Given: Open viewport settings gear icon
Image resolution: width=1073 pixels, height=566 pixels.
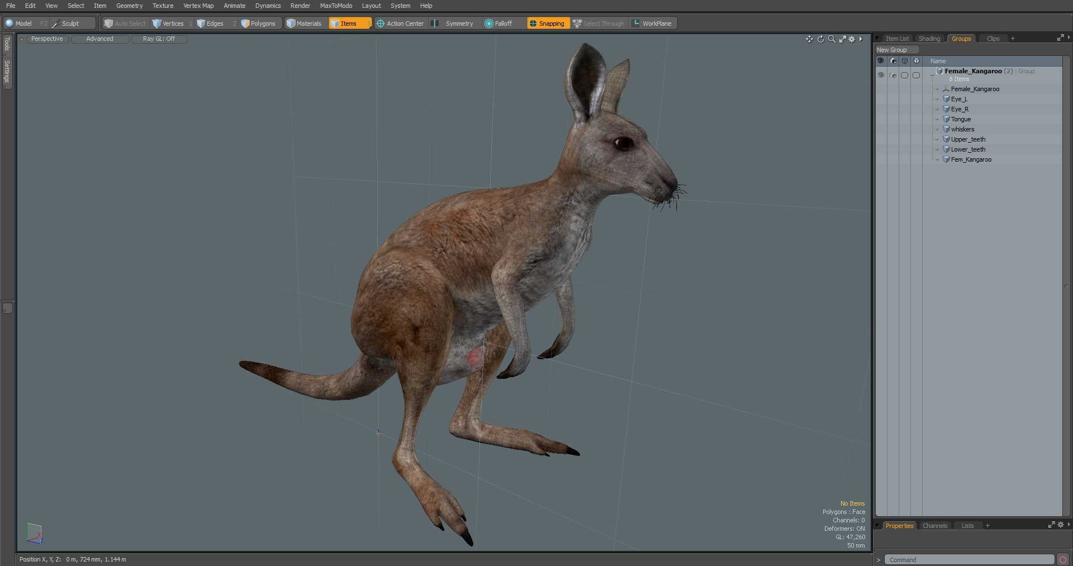Looking at the screenshot, I should (852, 39).
